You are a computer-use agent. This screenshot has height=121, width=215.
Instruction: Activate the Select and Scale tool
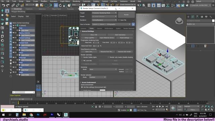(x=65, y=5)
